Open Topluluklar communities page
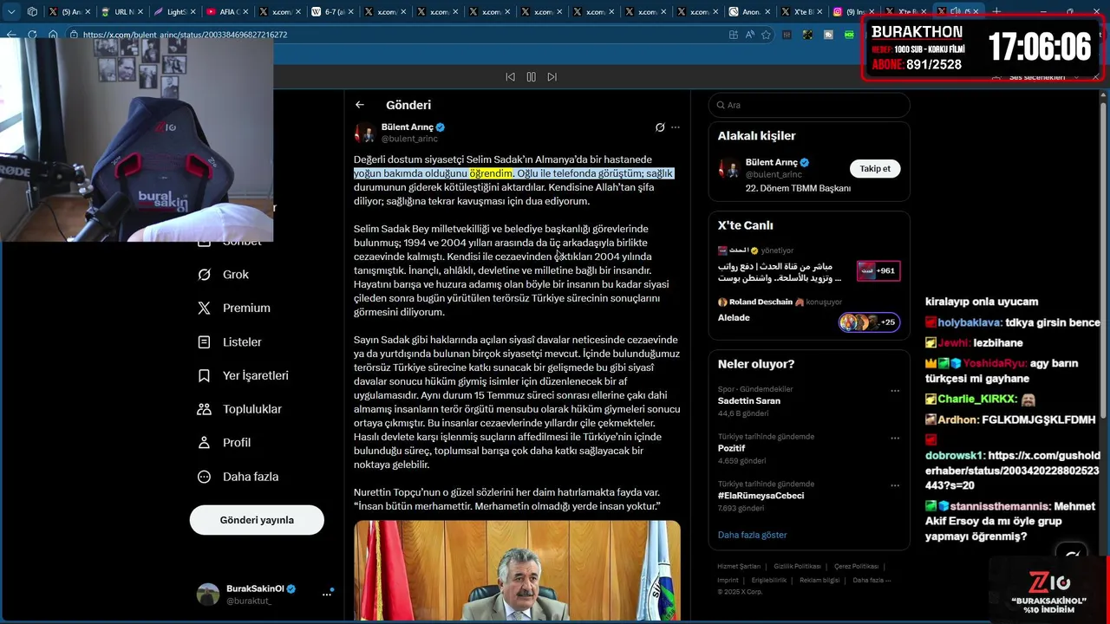 click(x=240, y=409)
